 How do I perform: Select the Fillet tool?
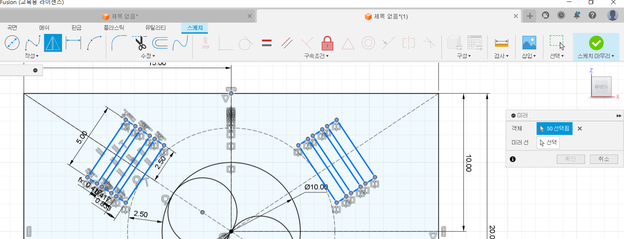[119, 43]
